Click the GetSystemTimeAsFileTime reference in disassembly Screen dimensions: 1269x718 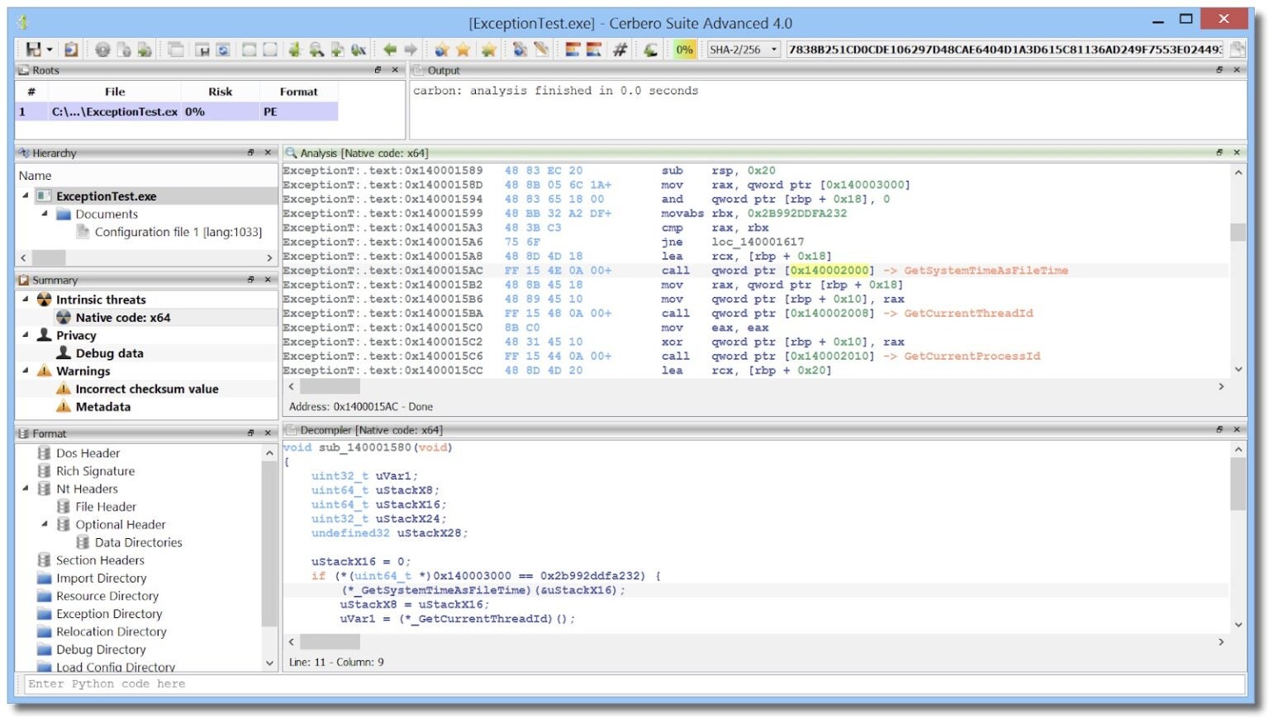pos(985,271)
